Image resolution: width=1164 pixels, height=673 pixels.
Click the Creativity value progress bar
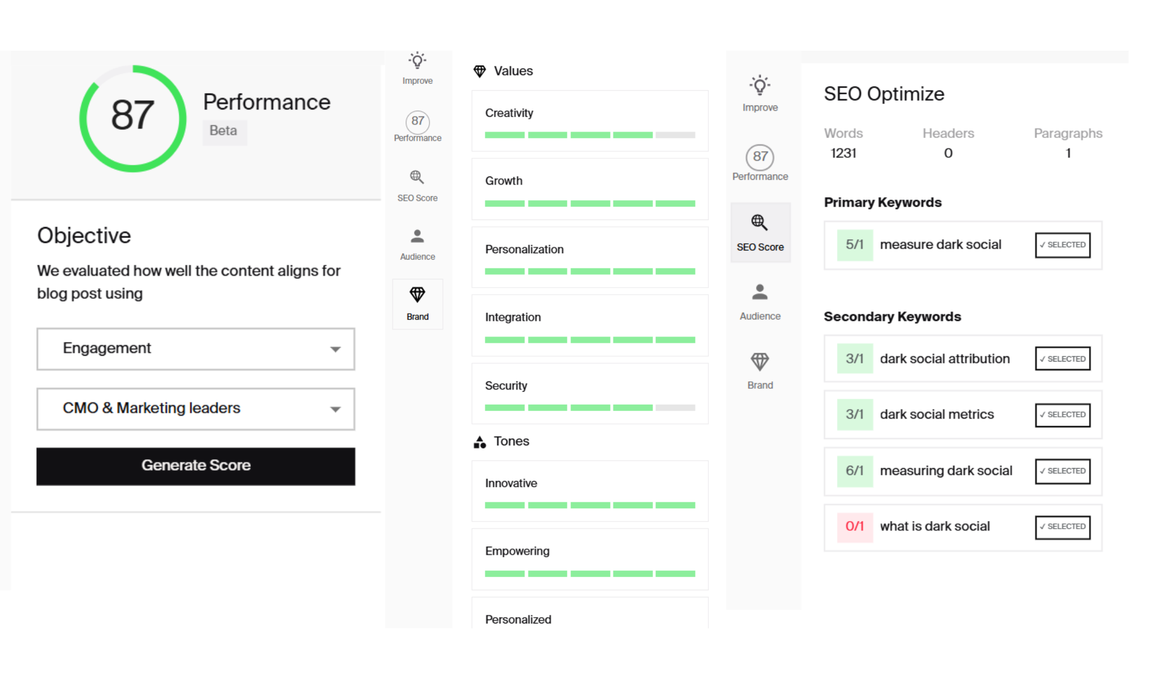click(x=590, y=135)
